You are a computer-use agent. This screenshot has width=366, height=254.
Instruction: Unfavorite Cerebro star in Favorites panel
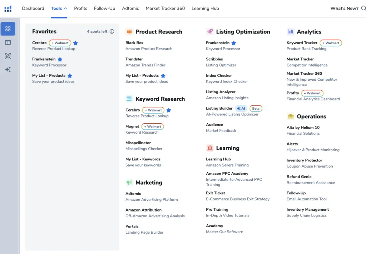point(75,43)
